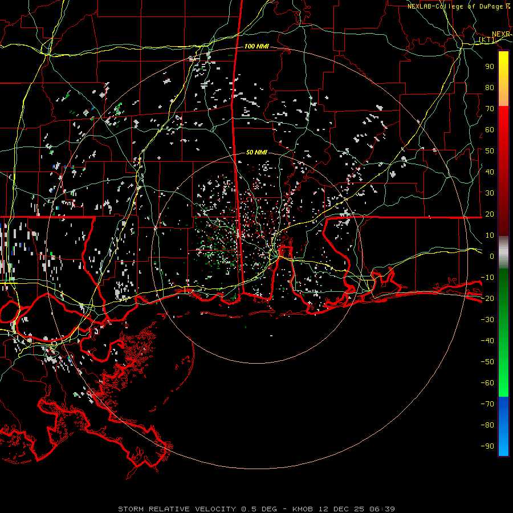Click the 80 value on velocity scale

coord(490,88)
